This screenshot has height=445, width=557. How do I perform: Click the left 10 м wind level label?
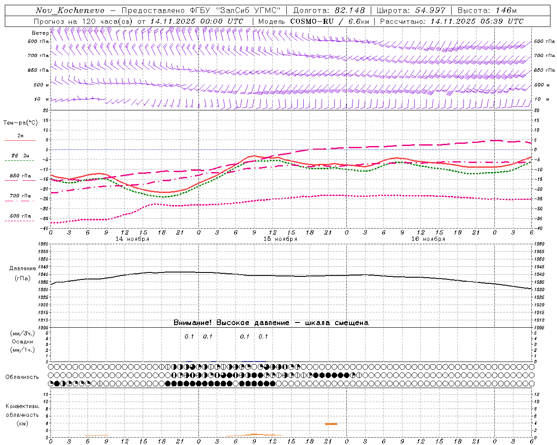(x=41, y=99)
